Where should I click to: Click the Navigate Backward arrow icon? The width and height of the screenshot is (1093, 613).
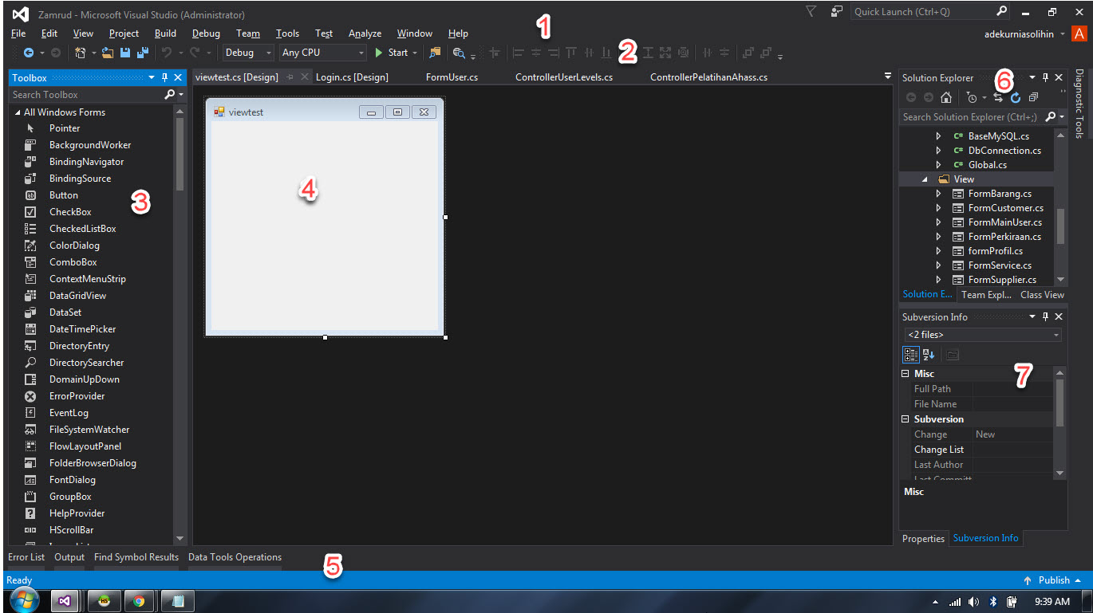pos(28,53)
